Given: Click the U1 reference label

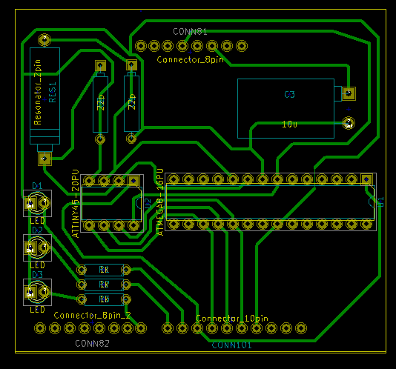Looking at the screenshot, I should coord(380,202).
